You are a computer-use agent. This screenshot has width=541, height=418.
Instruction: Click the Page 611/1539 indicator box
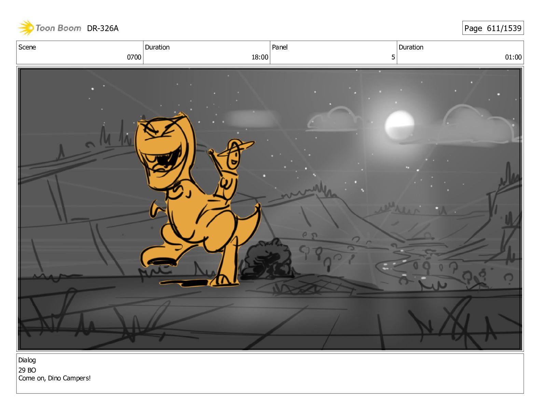493,28
